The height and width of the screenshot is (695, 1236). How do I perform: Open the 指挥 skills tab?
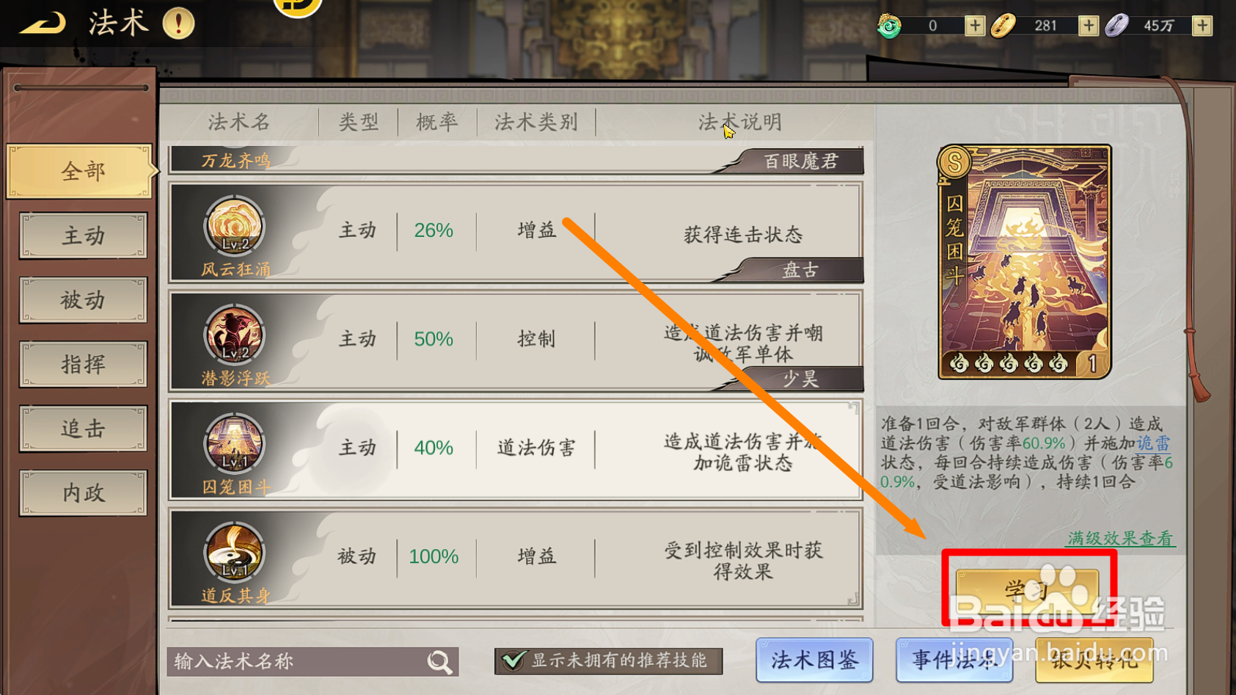(x=83, y=364)
